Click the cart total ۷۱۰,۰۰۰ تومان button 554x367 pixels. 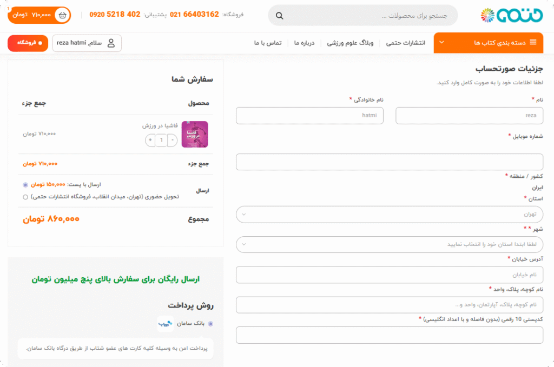pyautogui.click(x=39, y=15)
